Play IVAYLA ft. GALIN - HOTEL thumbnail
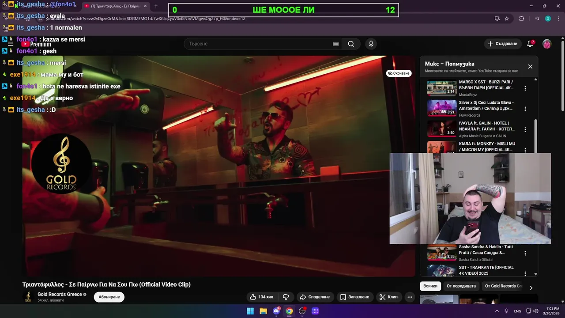Viewport: 565px width, 318px height. 442,129
